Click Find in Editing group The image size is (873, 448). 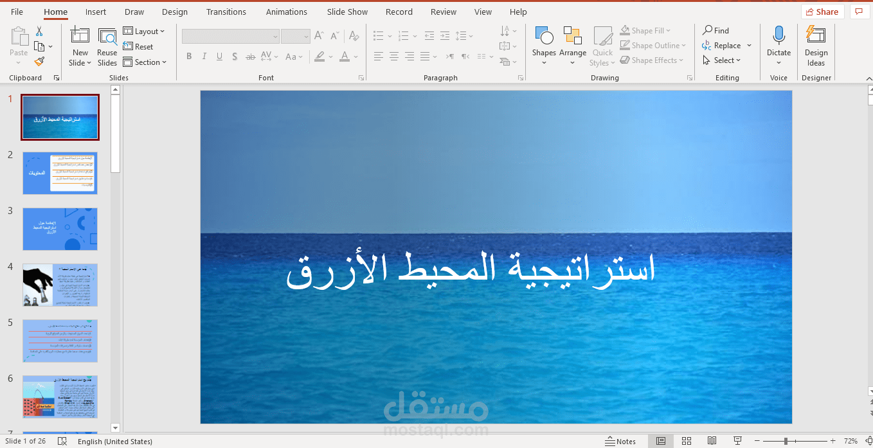(x=716, y=30)
